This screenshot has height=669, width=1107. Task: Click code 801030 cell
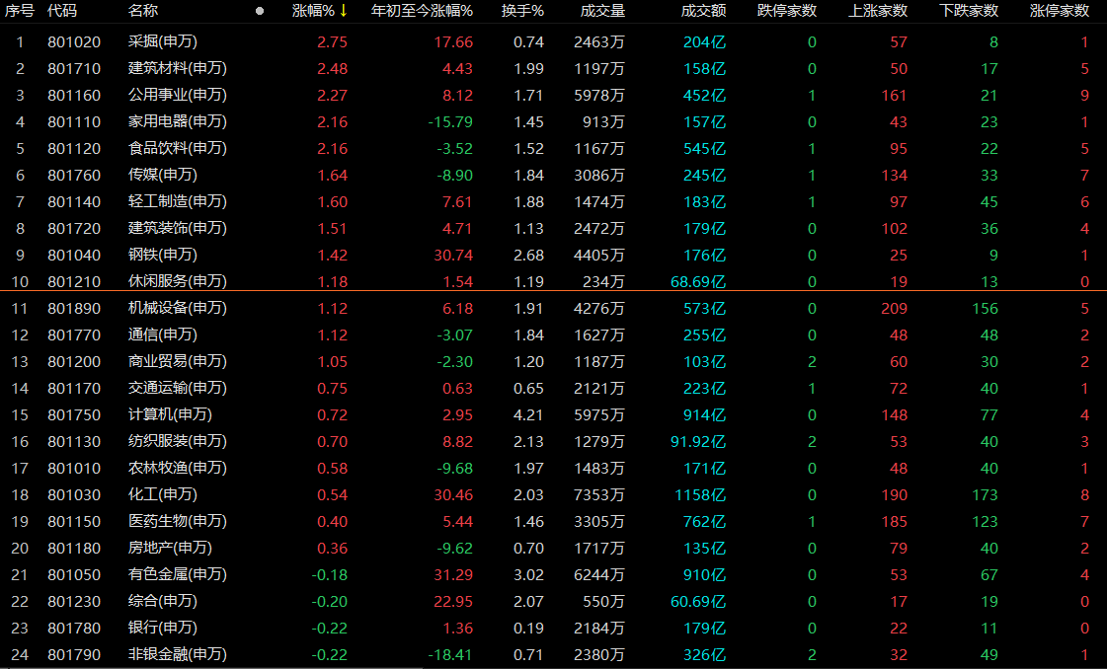coord(74,494)
